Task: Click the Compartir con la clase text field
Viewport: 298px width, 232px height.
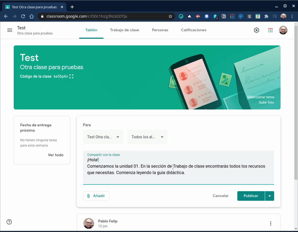Action: (179, 168)
